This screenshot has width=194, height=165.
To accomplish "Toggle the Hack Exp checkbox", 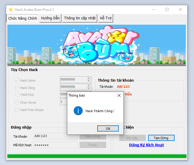I will click(17, 95).
